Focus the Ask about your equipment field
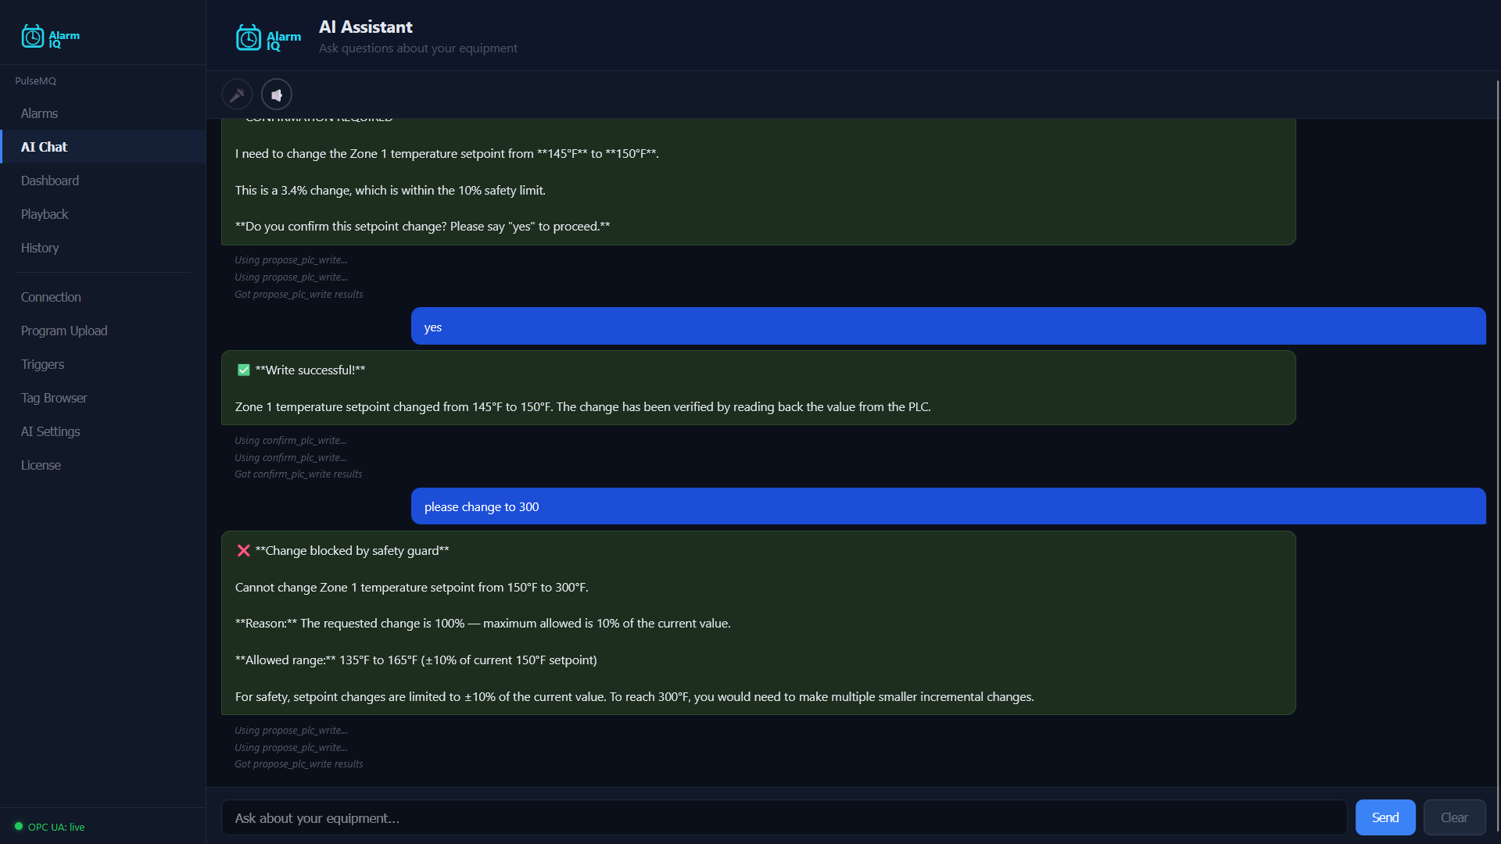The image size is (1501, 844). [x=783, y=818]
